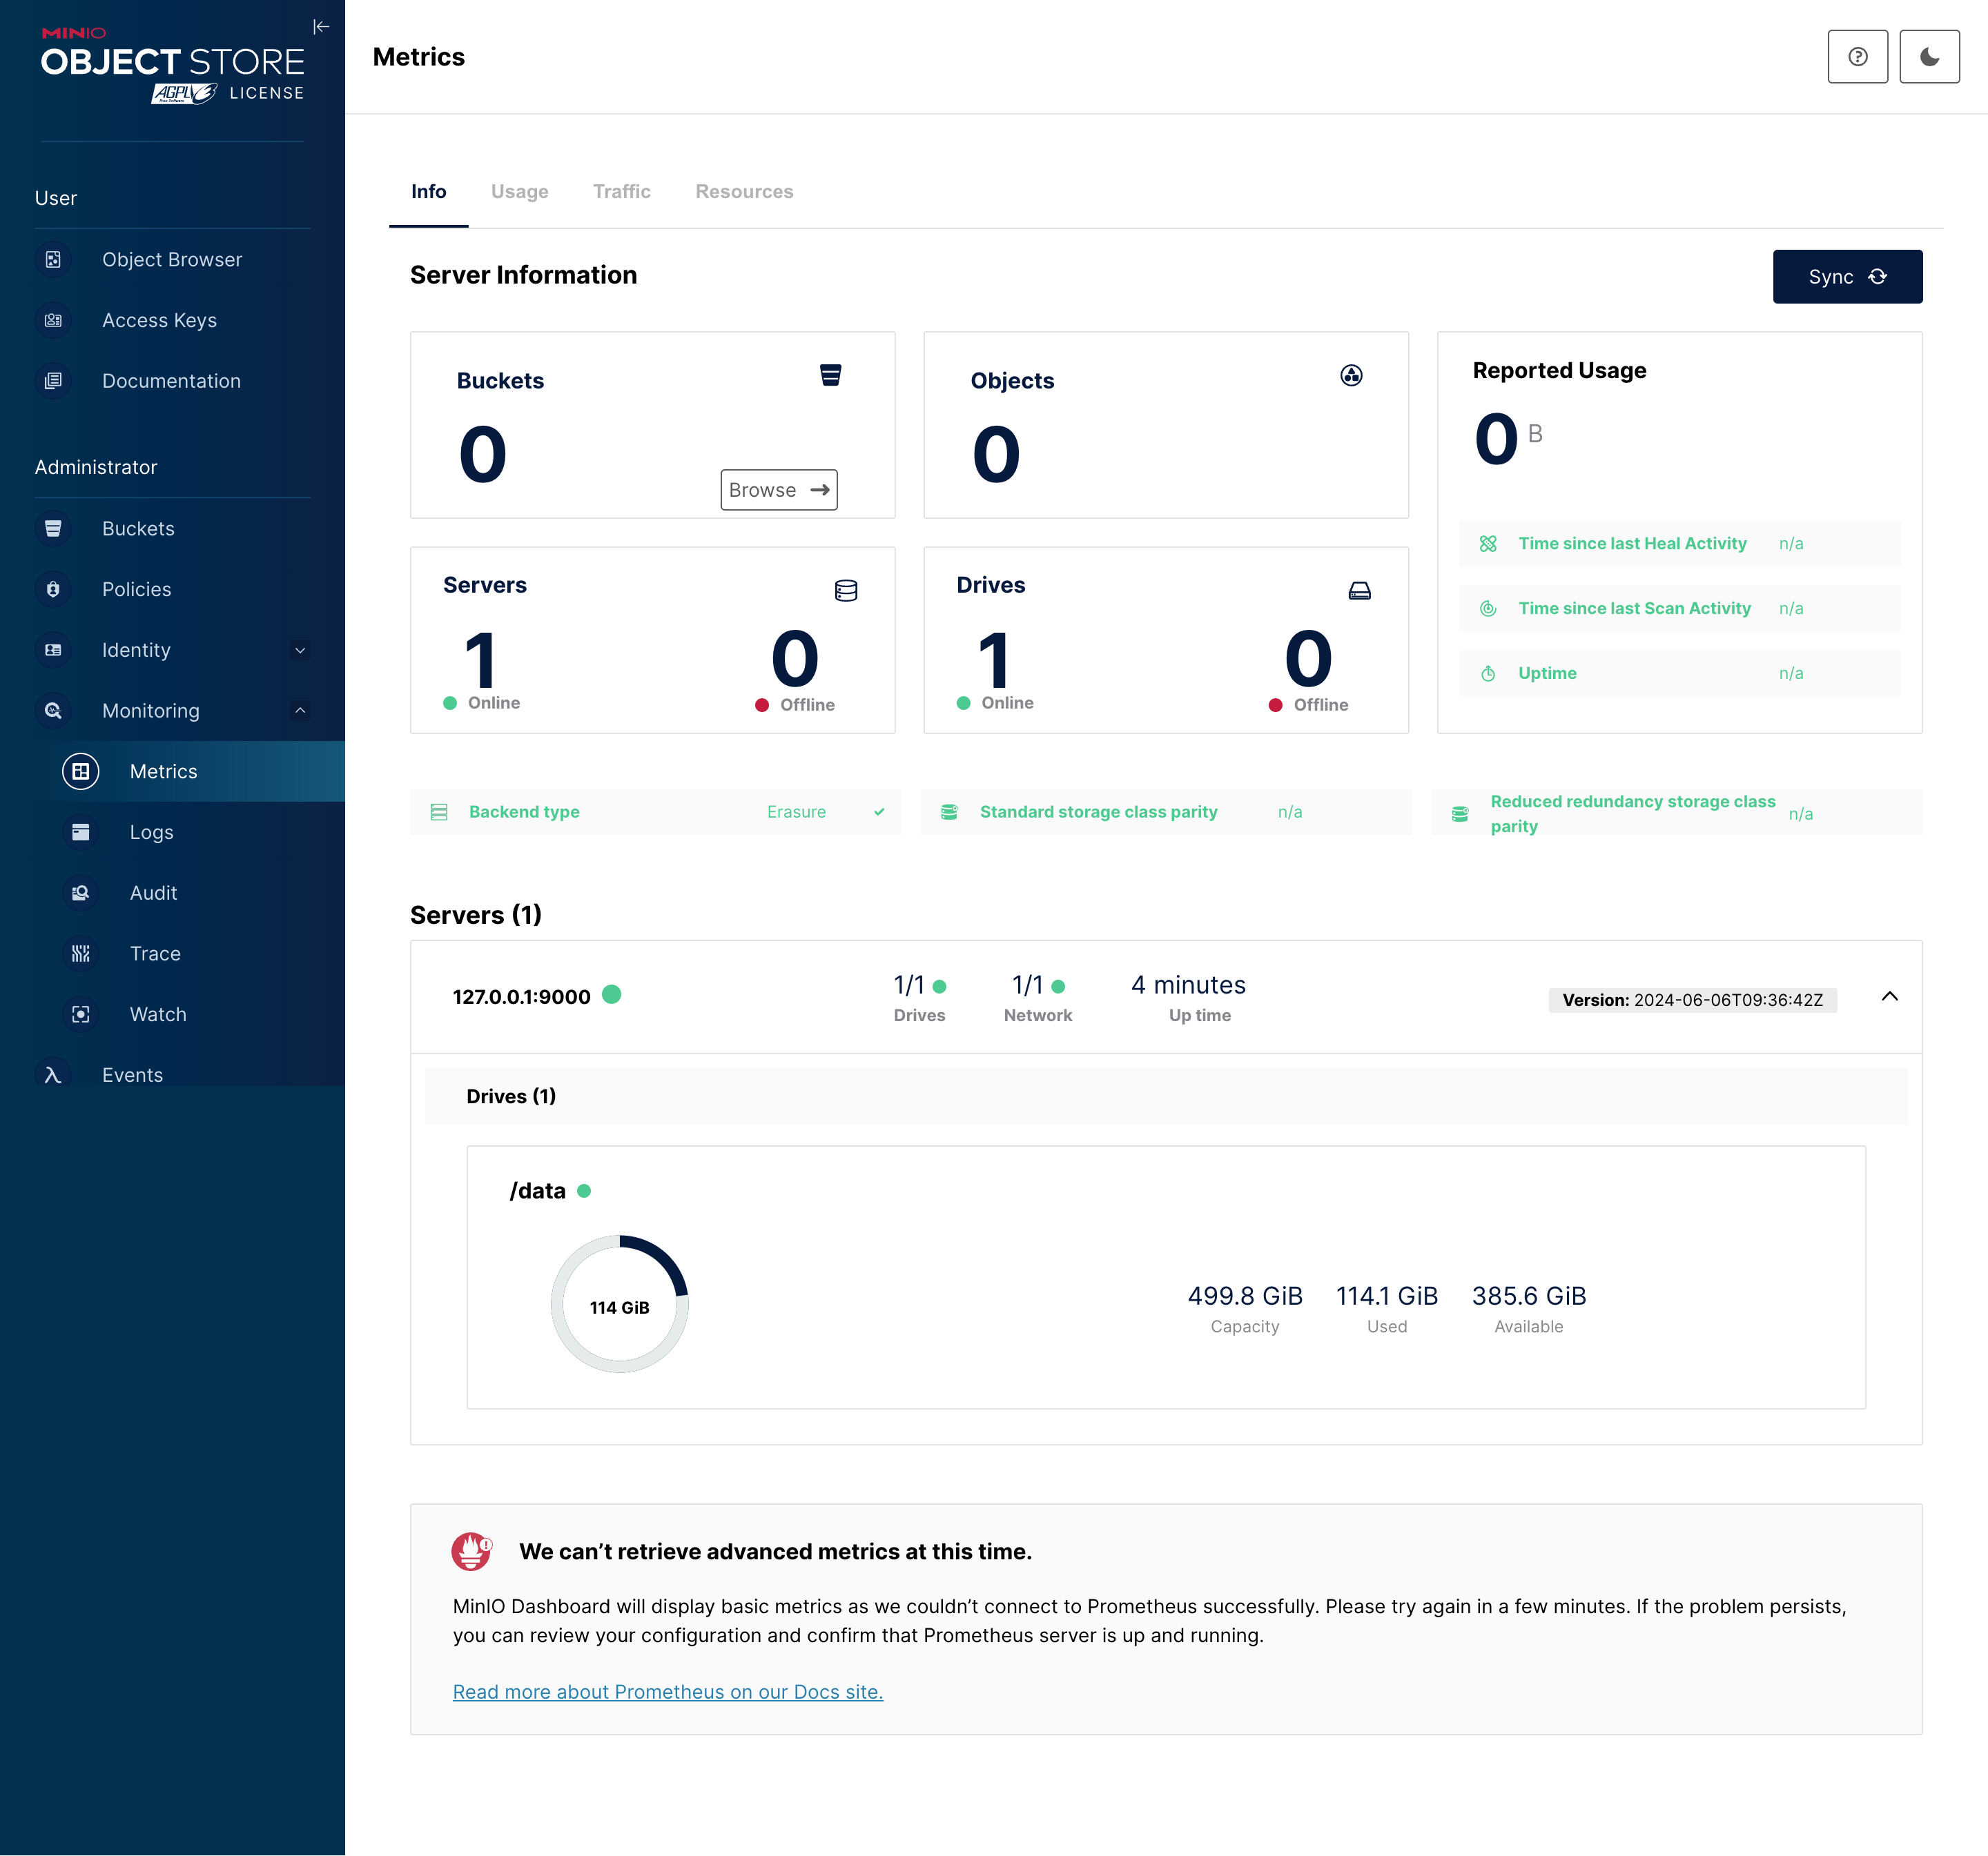The image size is (1988, 1856).
Task: Switch to the Resources tab
Action: pos(744,192)
